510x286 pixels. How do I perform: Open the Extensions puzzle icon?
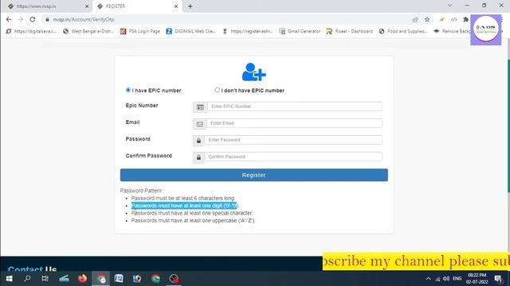click(x=465, y=20)
